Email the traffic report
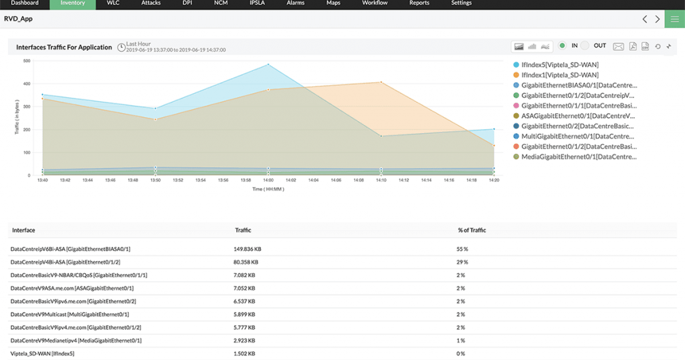The width and height of the screenshot is (685, 360). point(618,46)
